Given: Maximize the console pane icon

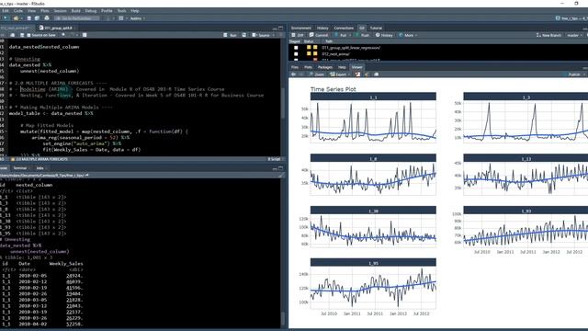Looking at the screenshot, I should pos(281,168).
